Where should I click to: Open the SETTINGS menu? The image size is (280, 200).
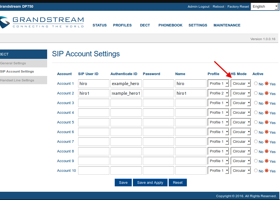click(198, 25)
